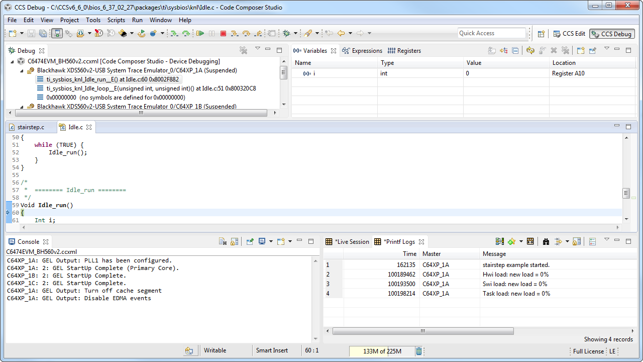This screenshot has width=643, height=362.
Task: Refresh the Variables view
Action: pyautogui.click(x=530, y=50)
